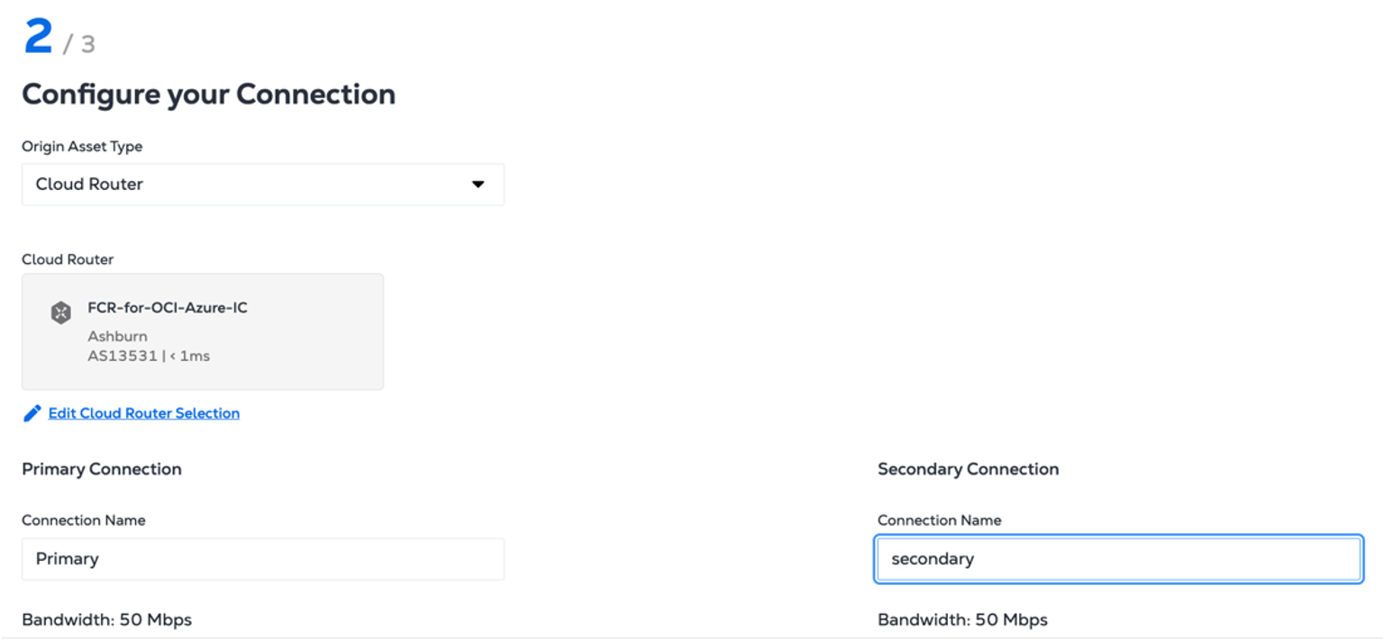Click the Cloud Router value in the dropdown
This screenshot has width=1383, height=640.
[x=90, y=185]
